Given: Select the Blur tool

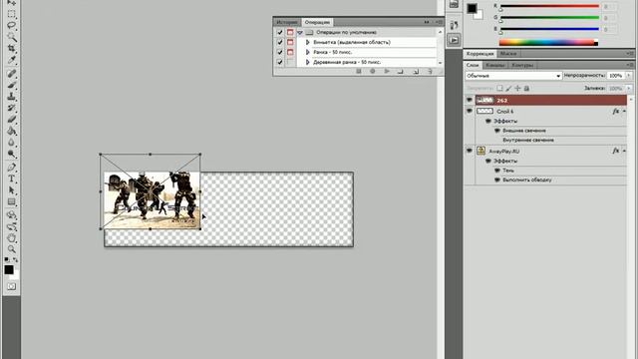Looking at the screenshot, I should pos(11,143).
